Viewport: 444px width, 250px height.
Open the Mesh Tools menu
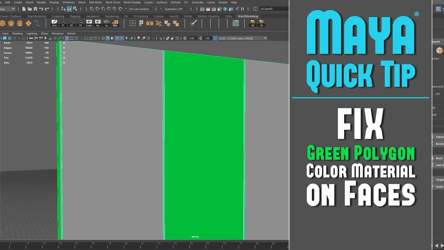(113, 2)
